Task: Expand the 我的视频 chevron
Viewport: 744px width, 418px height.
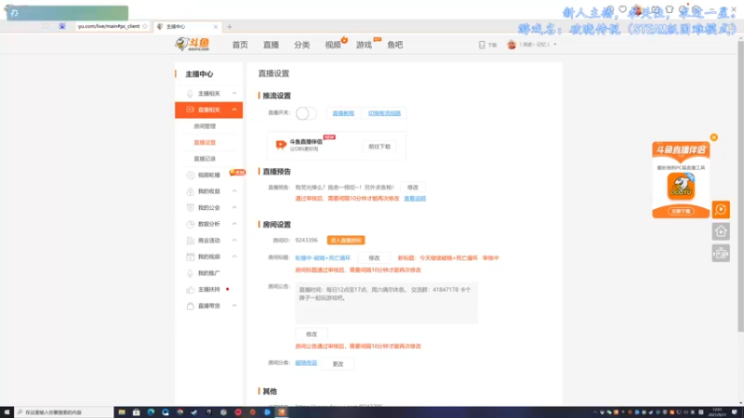Action: (234, 256)
